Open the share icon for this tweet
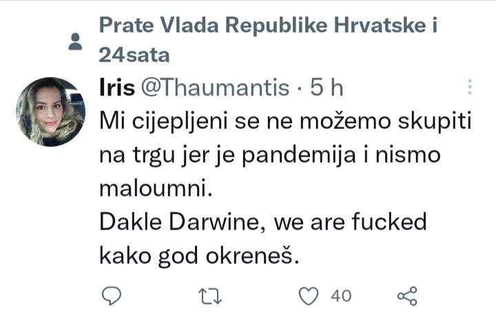The image size is (496, 319). (408, 296)
